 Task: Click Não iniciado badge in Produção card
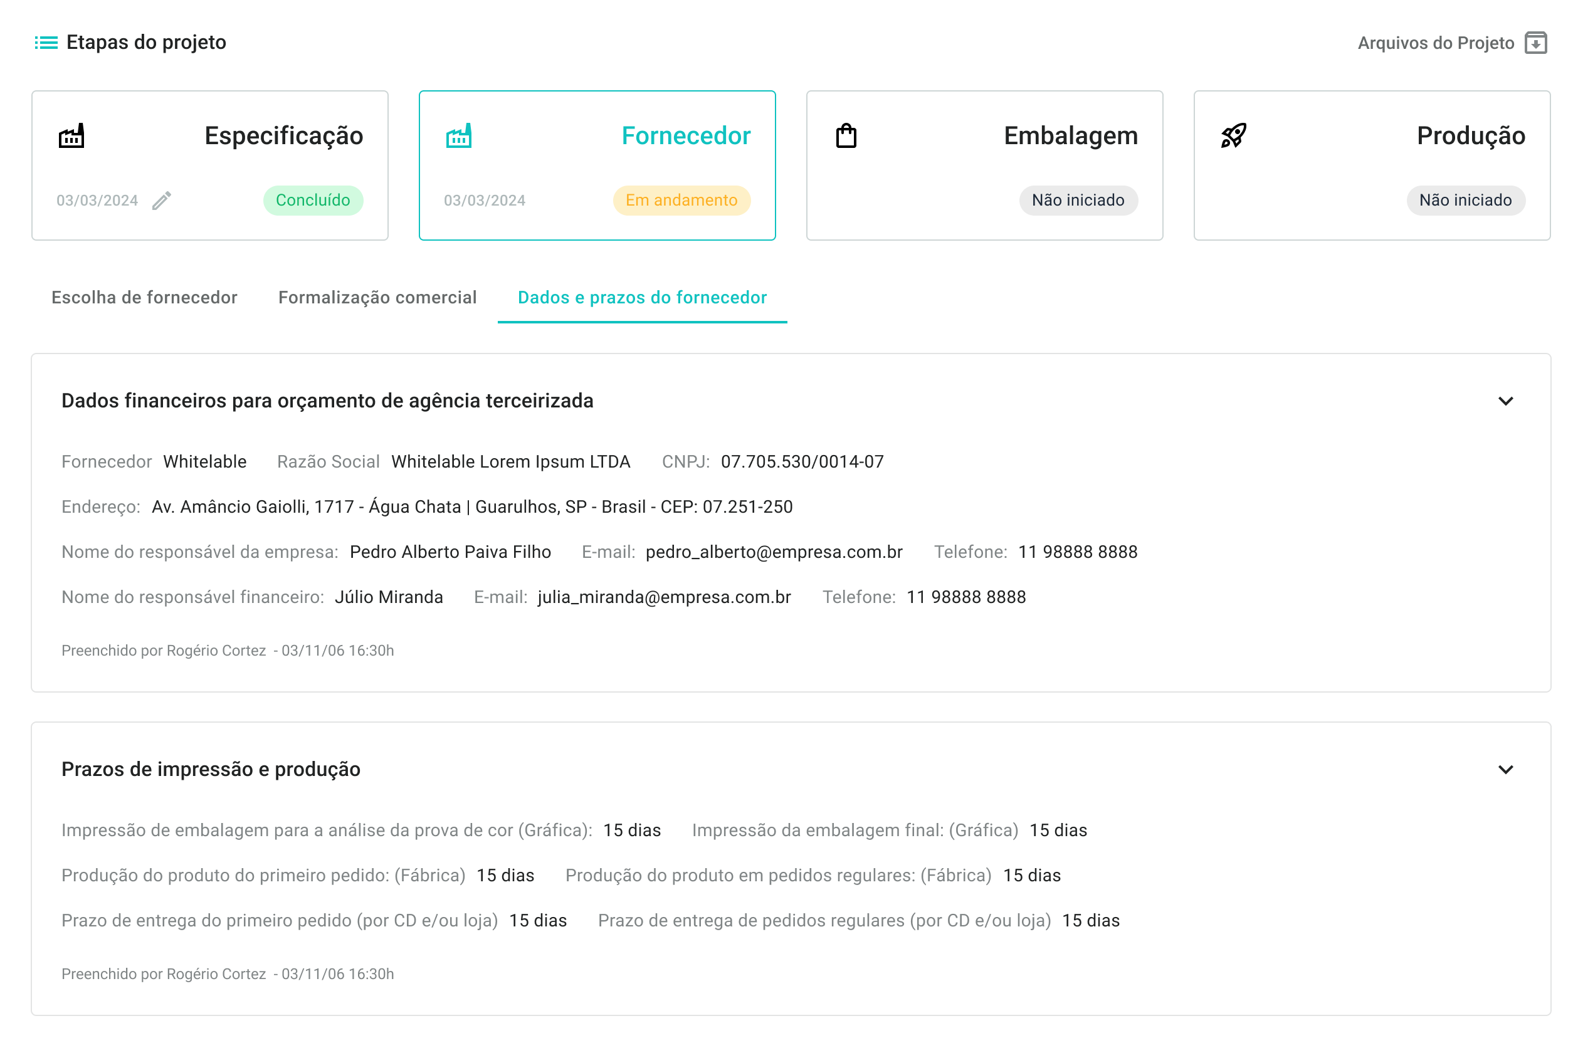pyautogui.click(x=1465, y=200)
